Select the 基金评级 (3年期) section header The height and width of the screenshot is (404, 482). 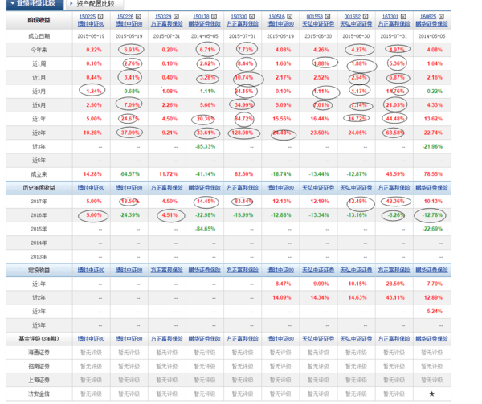pyautogui.click(x=39, y=339)
